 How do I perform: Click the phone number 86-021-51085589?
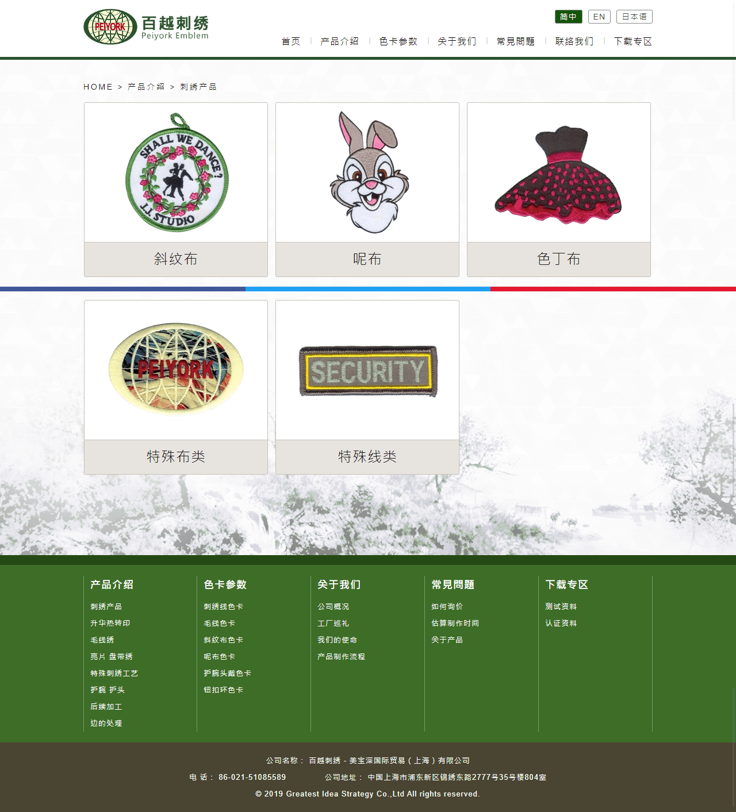[x=252, y=777]
